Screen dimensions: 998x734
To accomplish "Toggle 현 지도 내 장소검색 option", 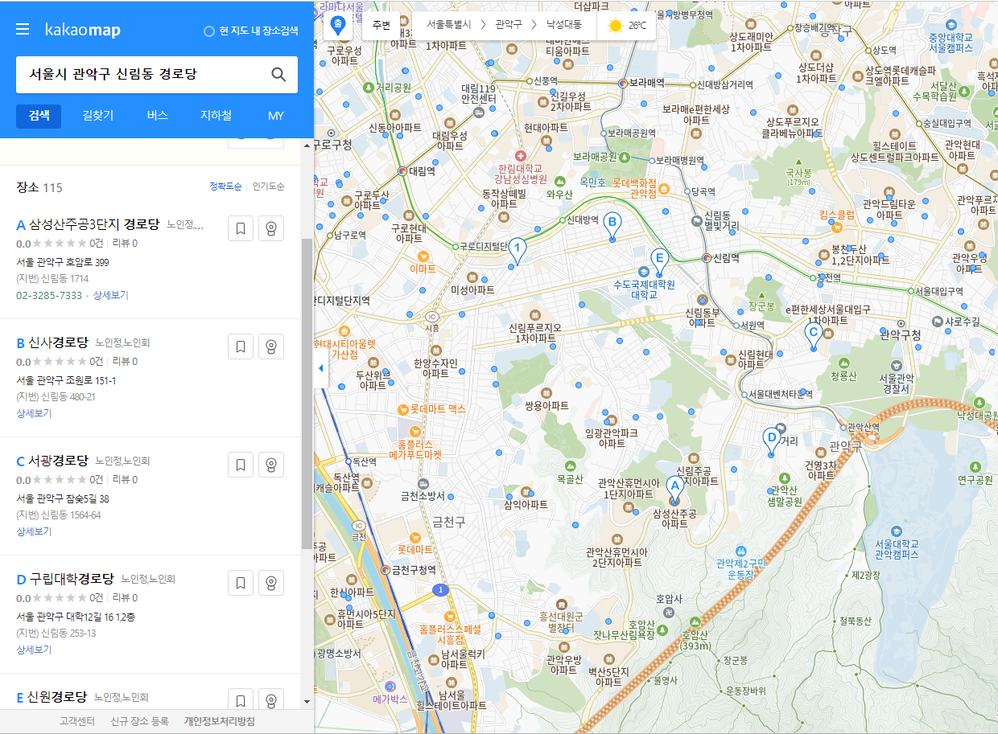I will [x=251, y=31].
